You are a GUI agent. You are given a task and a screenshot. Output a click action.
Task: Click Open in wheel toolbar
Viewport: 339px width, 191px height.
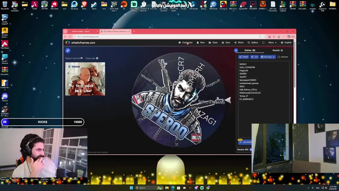[x=213, y=42]
